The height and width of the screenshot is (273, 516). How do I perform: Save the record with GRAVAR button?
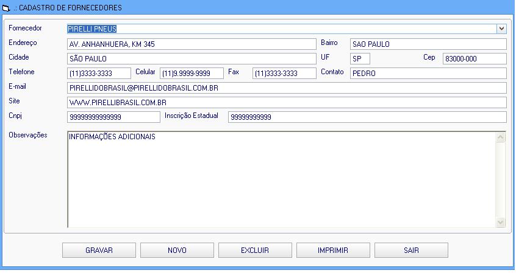pos(99,251)
